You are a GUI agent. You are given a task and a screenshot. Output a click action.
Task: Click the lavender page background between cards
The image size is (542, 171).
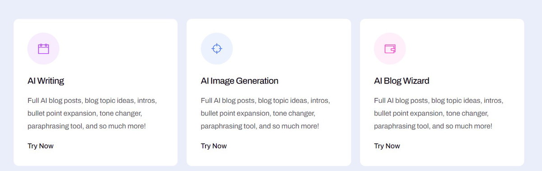(x=182, y=90)
